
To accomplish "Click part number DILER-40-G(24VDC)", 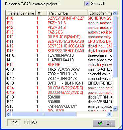I will point(64,37).
